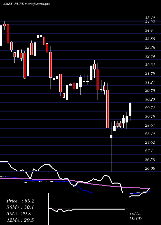
Task: Select the 32.84 price axis label
Action: click(150, 56)
